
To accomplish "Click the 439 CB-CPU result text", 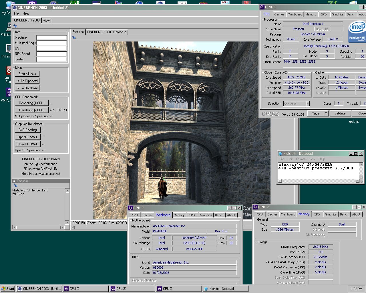I will pyautogui.click(x=58, y=110).
